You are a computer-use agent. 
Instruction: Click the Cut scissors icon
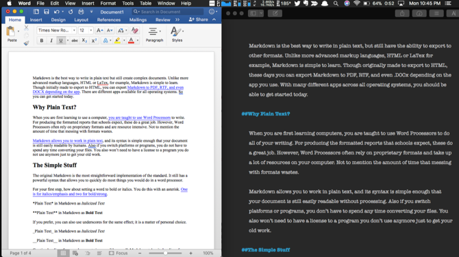coord(26,28)
